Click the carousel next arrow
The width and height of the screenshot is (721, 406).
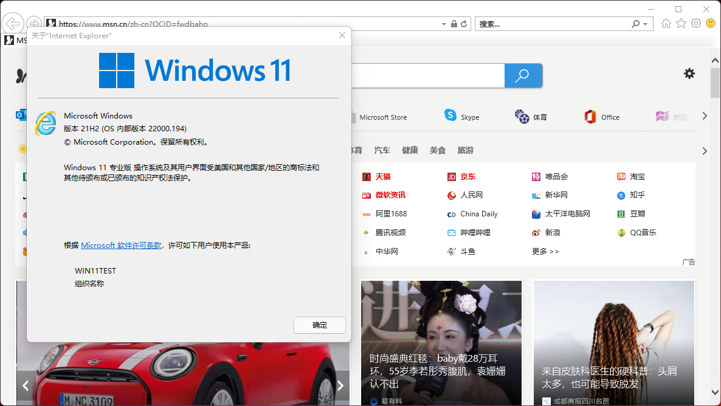point(340,385)
